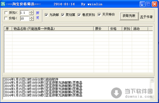The image size is (159, 103).
Task: Increase price value with up spinner arrow
Action: (32, 17)
